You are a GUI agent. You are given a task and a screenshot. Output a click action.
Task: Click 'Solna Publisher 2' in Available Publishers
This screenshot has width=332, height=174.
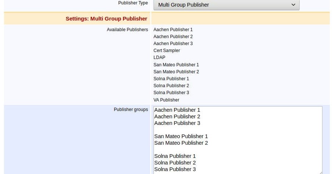pyautogui.click(x=171, y=85)
